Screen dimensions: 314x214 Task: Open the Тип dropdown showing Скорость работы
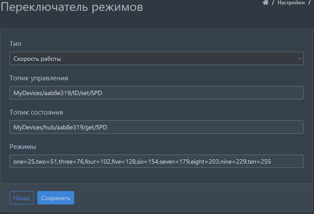point(156,58)
